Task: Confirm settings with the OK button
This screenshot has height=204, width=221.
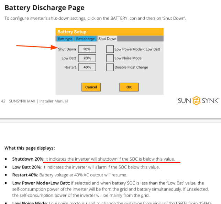Action: (129, 87)
